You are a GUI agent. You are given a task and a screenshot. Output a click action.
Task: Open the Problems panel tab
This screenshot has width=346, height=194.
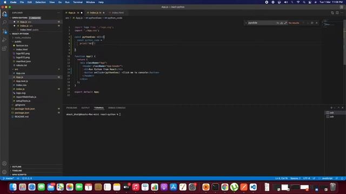tap(72, 108)
